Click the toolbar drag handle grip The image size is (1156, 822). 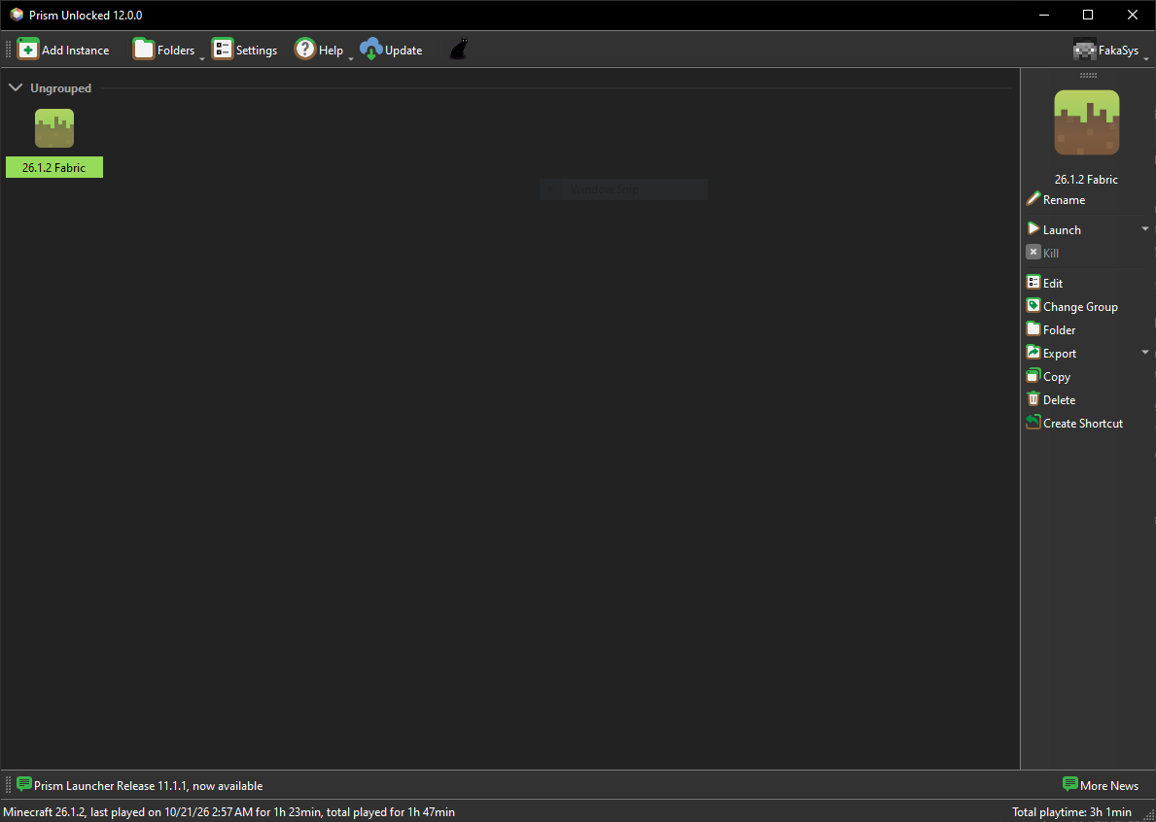coord(9,50)
